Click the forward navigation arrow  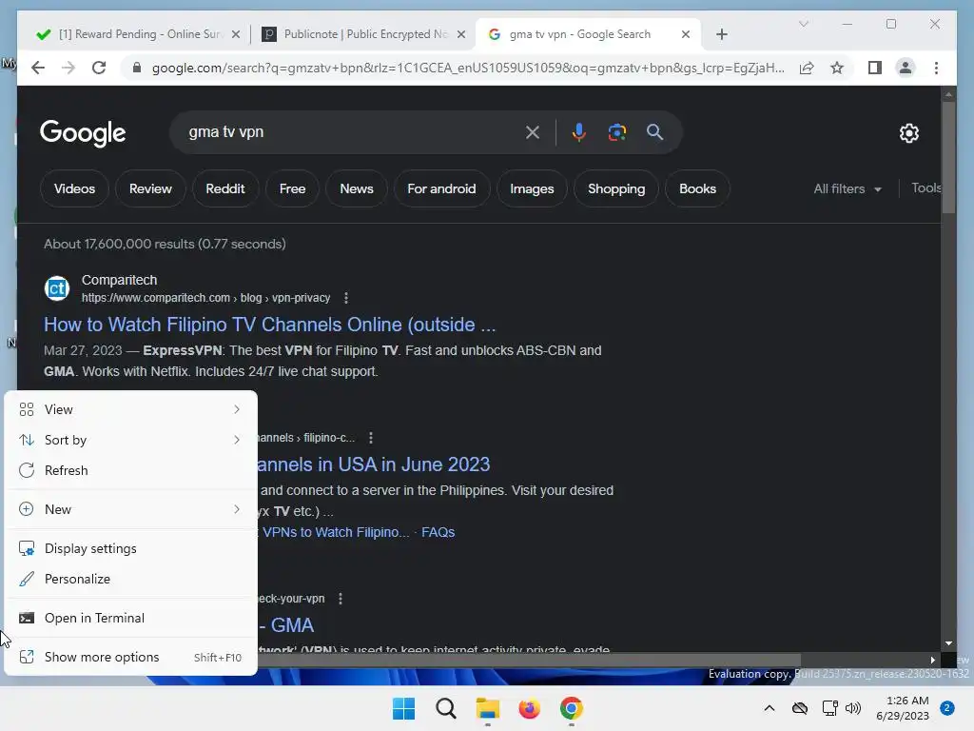click(x=68, y=68)
